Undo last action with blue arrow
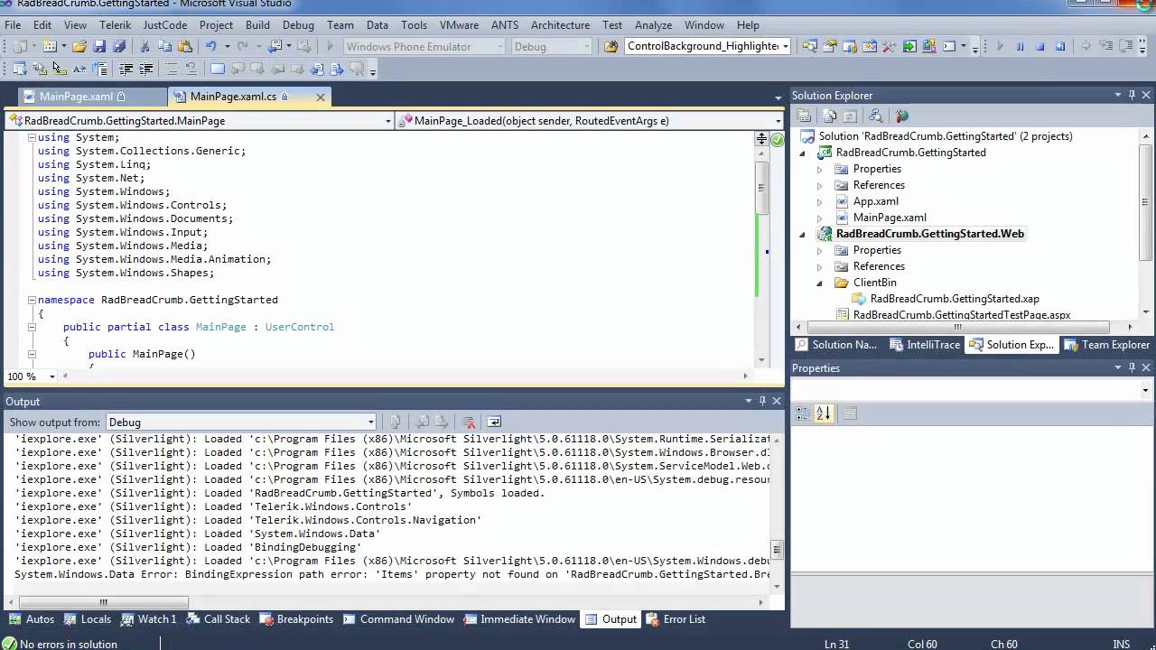Image resolution: width=1156 pixels, height=650 pixels. tap(210, 46)
